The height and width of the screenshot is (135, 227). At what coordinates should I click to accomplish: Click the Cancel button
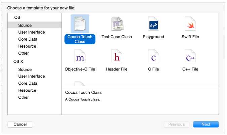[x=20, y=125]
